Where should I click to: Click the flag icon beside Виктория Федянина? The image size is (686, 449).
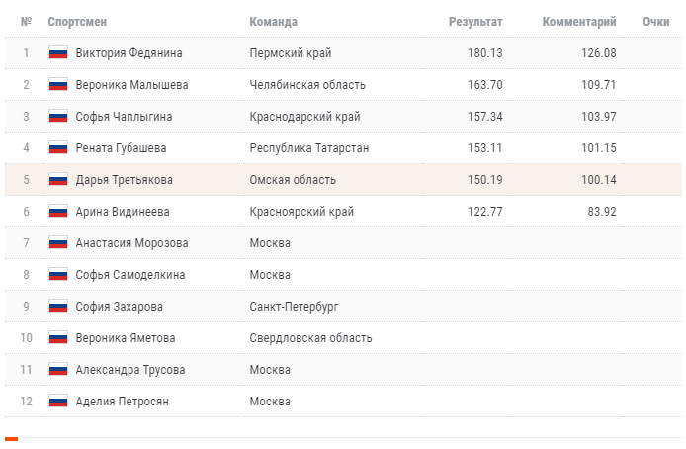[57, 53]
